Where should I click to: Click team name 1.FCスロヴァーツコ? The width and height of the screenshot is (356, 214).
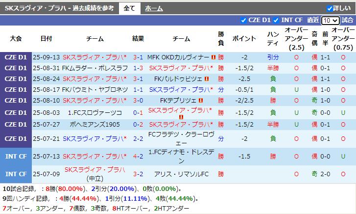95,113
